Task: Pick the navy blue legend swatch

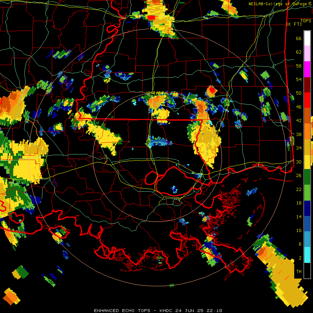Action: pyautogui.click(x=307, y=208)
